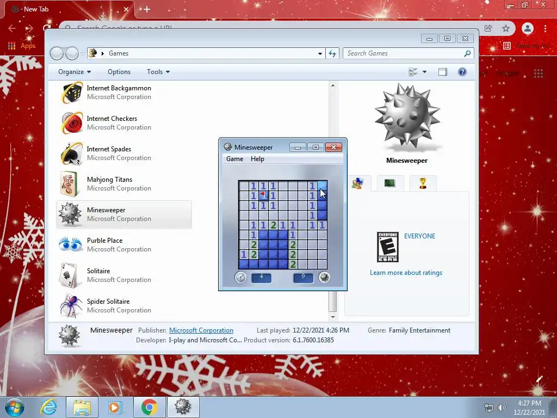This screenshot has height=418, width=557.
Task: Open the Microsoft Corporation publisher link
Action: click(201, 330)
